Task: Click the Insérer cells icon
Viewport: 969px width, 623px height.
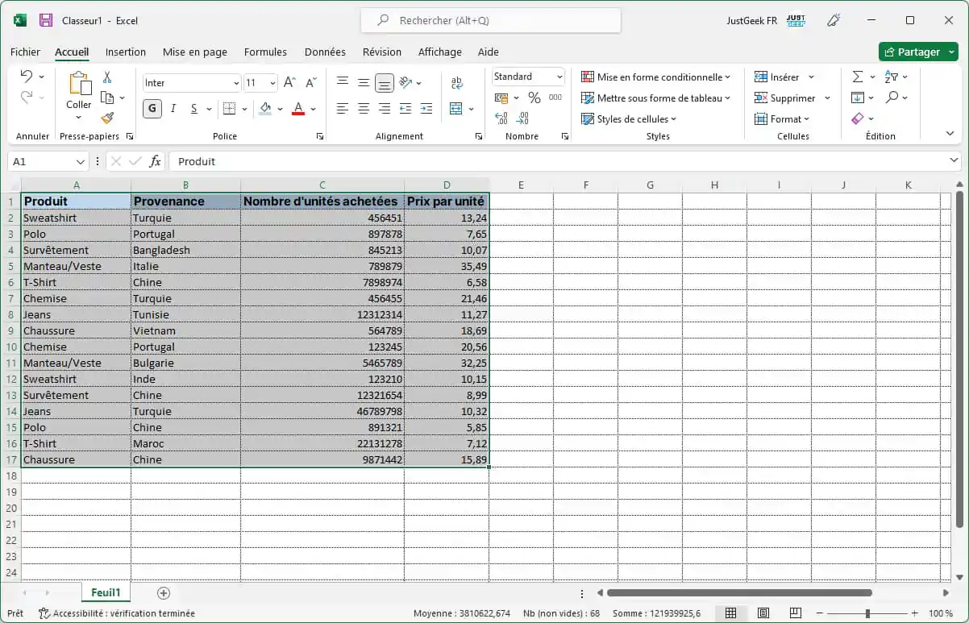Action: [779, 77]
